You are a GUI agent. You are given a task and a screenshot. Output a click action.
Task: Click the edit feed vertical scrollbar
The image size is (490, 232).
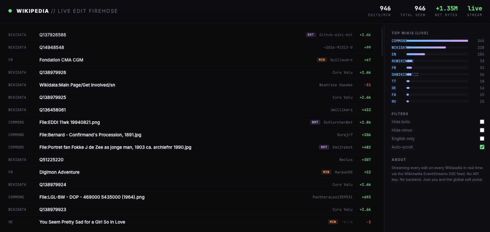click(382, 40)
